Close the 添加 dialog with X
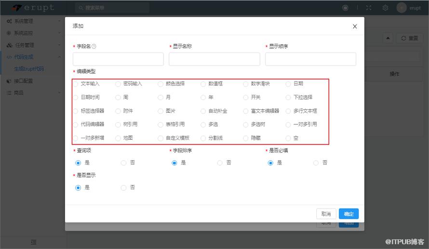 point(355,26)
